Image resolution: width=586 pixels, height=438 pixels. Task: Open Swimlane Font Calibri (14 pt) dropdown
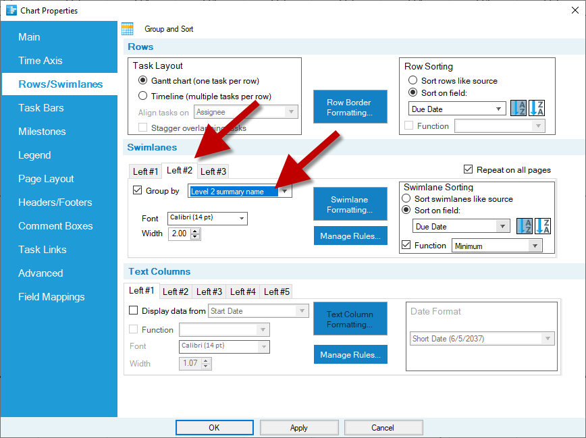tap(207, 218)
